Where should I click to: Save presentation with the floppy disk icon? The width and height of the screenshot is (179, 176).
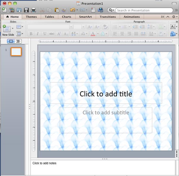(x=26, y=10)
